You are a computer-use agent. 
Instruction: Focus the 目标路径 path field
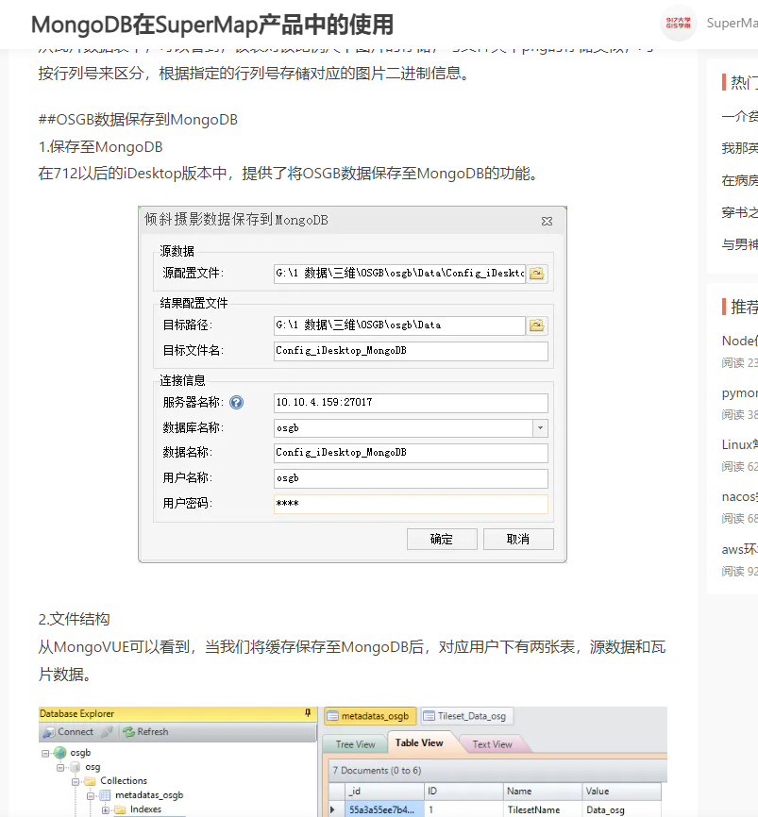(399, 325)
